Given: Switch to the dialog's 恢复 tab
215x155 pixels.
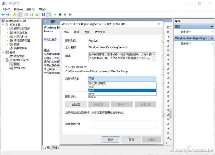Looking at the screenshot, I should 87,32.
